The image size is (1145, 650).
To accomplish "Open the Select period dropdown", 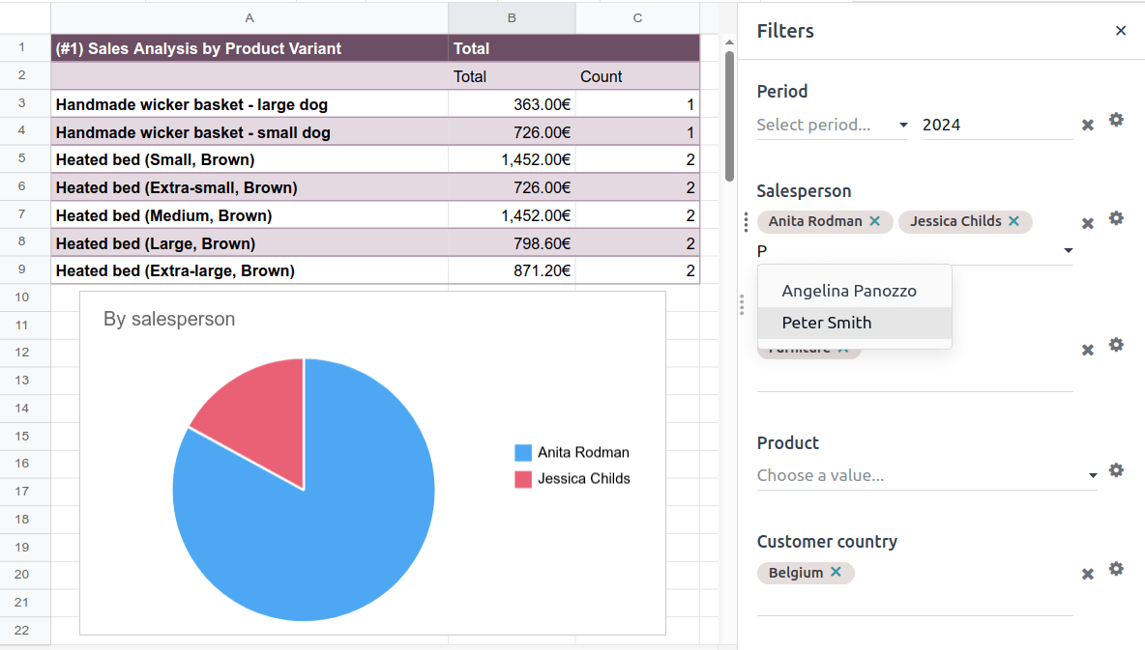I will click(x=832, y=125).
